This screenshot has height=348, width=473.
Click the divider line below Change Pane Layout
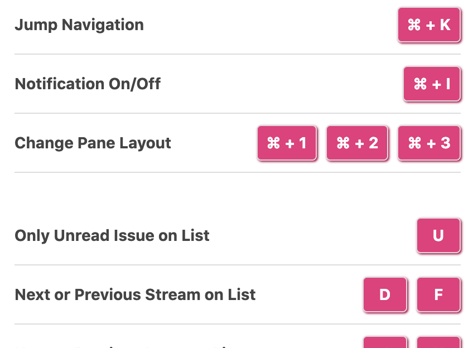coord(237,172)
